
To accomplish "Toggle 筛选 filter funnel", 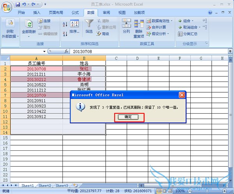I will [89, 26].
